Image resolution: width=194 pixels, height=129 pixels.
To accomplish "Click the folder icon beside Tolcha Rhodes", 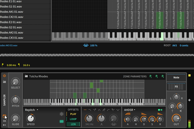I will click(26, 76).
